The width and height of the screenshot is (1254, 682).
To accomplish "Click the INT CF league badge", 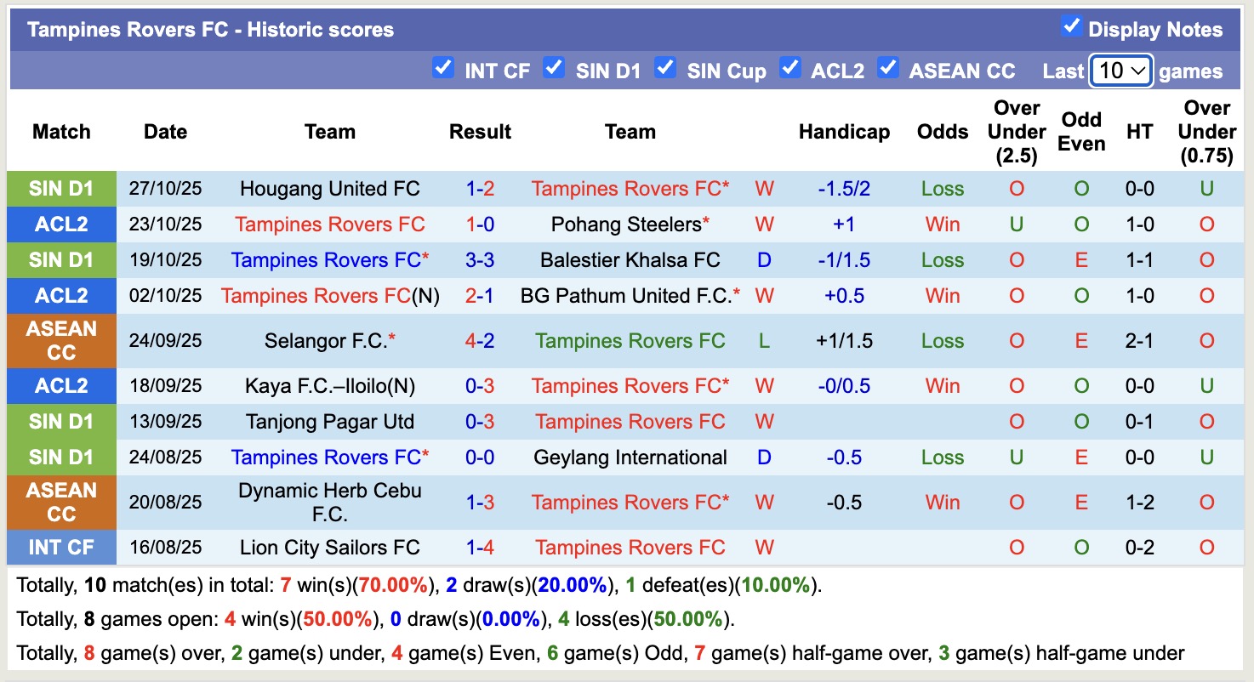I will tap(61, 548).
